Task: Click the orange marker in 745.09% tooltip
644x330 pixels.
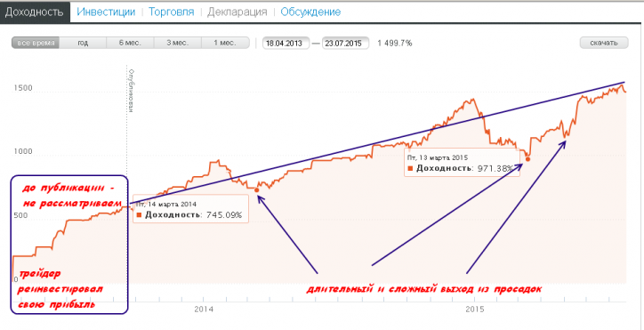Action: pyautogui.click(x=139, y=214)
